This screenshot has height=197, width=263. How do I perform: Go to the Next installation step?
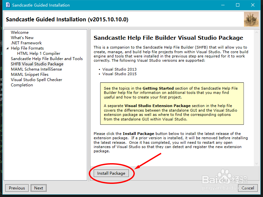point(38,188)
